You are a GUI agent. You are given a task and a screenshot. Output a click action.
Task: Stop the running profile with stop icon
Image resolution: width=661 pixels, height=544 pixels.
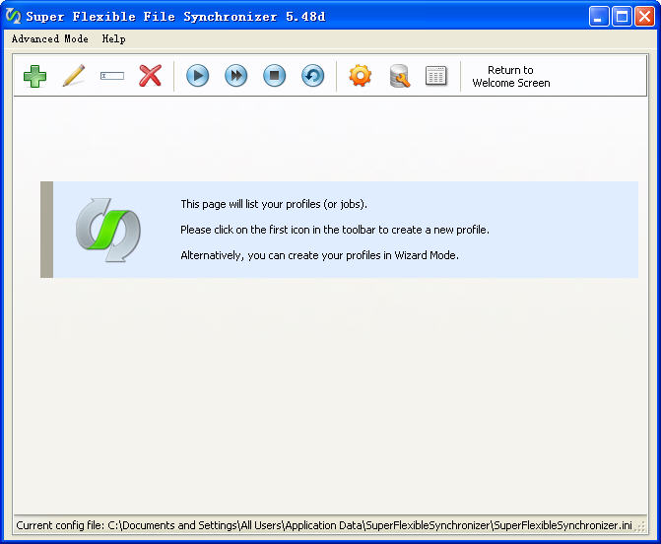(x=275, y=76)
